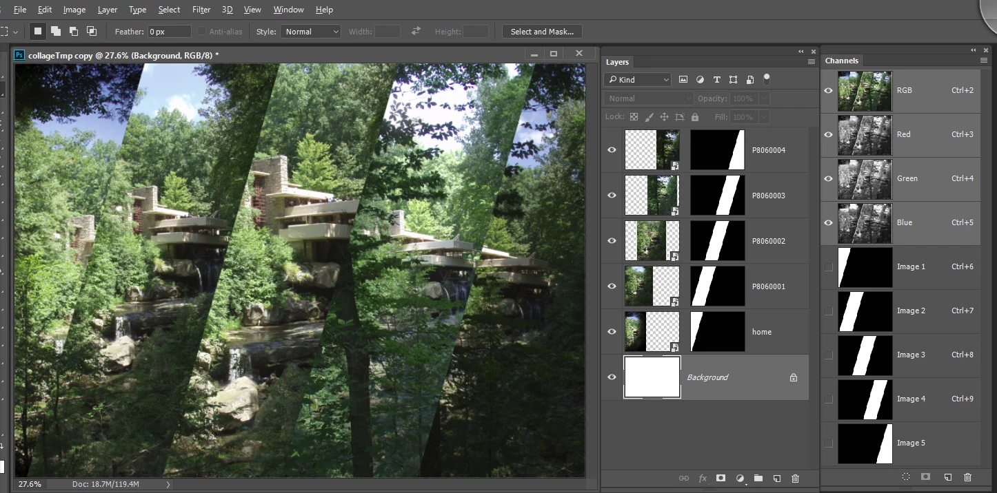The height and width of the screenshot is (493, 997).
Task: Open Fill slider dropdown arrow
Action: [764, 117]
